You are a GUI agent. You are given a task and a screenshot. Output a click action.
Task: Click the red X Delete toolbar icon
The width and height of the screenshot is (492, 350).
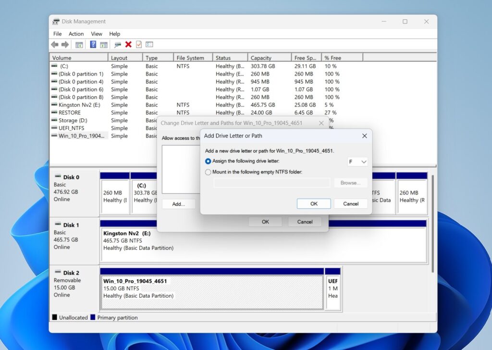(x=128, y=45)
